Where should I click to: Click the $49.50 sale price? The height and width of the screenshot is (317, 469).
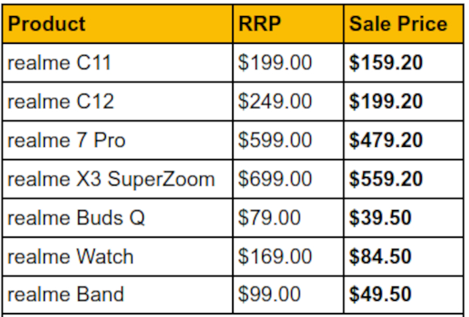[381, 294]
